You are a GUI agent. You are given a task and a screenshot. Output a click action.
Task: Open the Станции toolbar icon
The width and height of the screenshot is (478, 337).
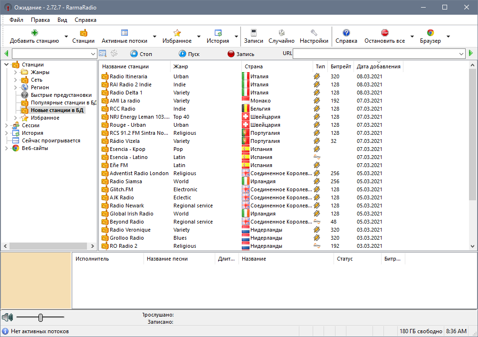click(83, 33)
